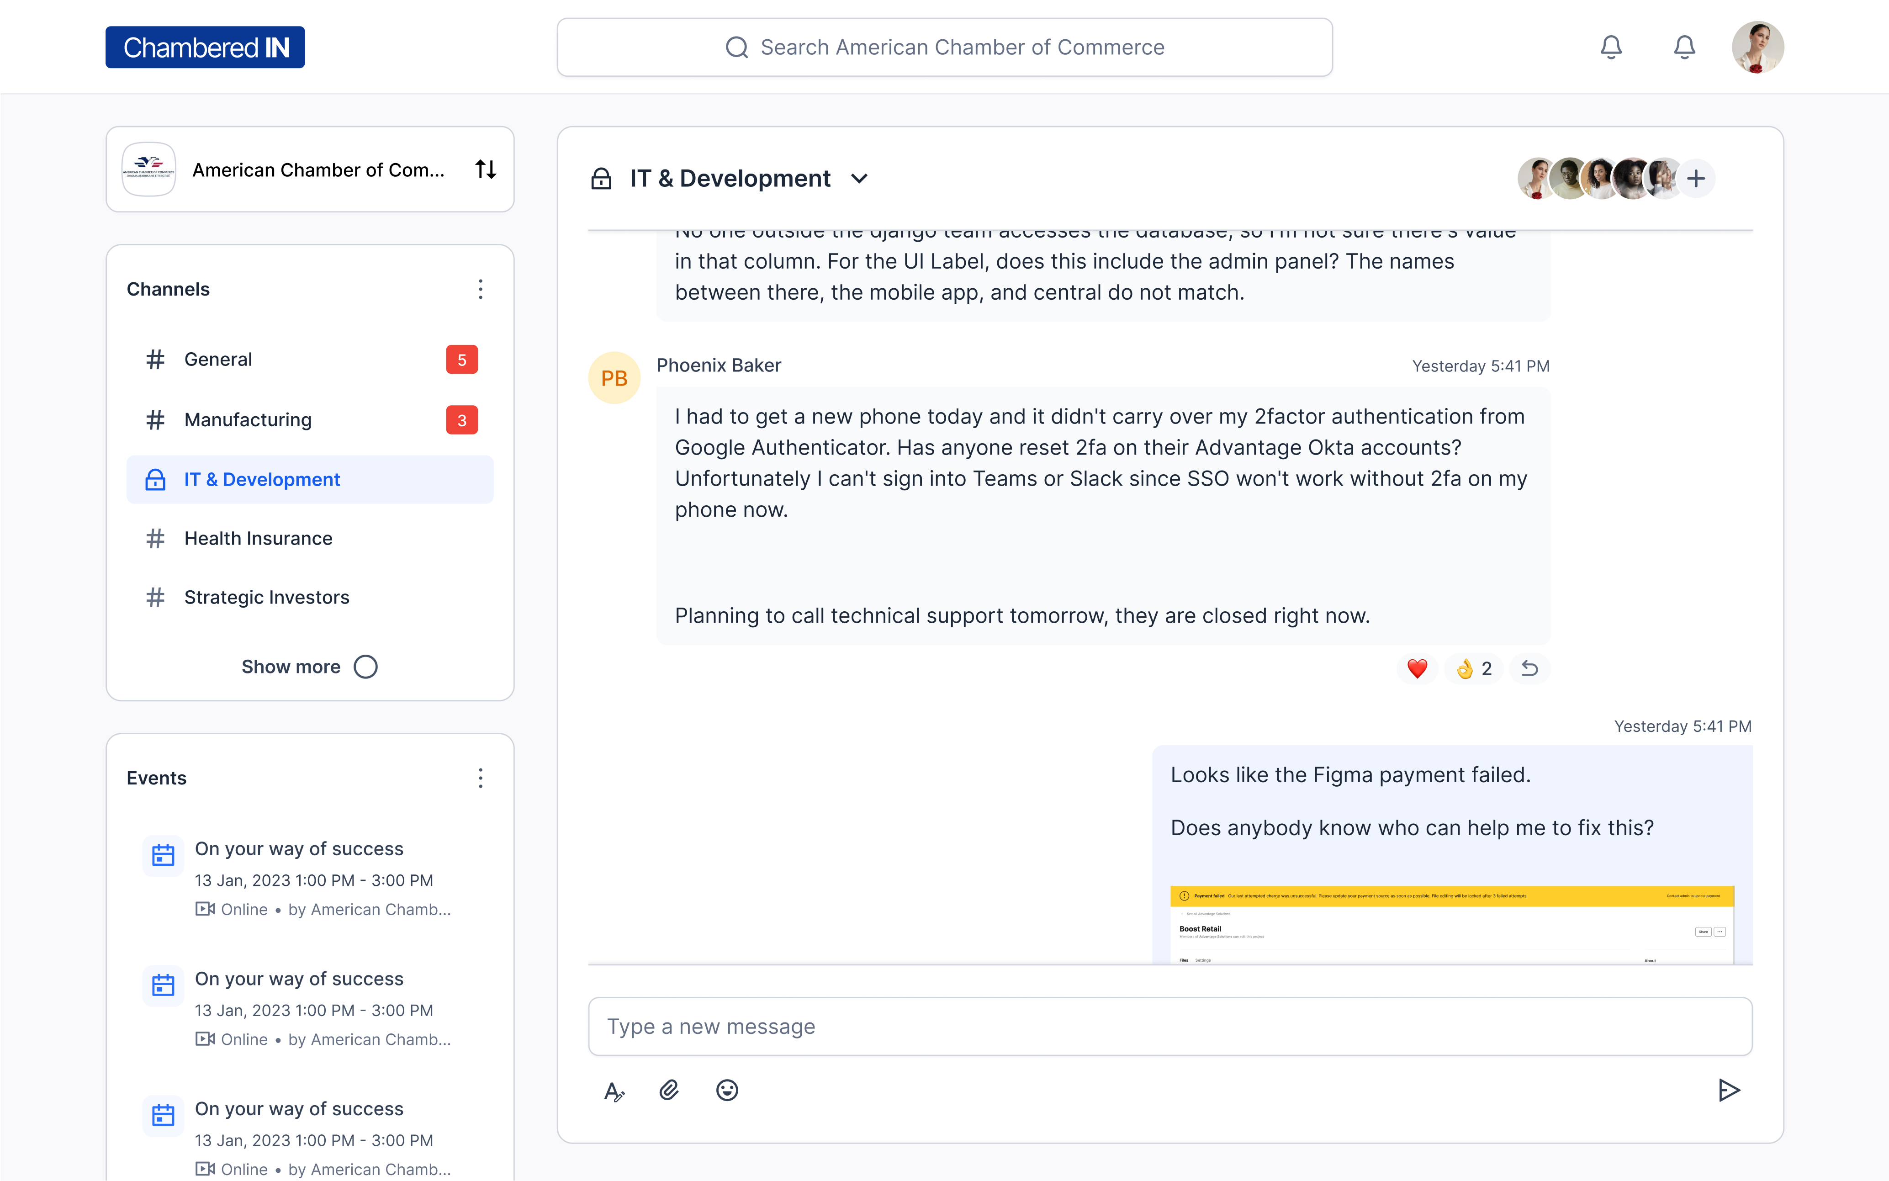1889x1181 pixels.
Task: Open the first notification bell
Action: click(1610, 47)
